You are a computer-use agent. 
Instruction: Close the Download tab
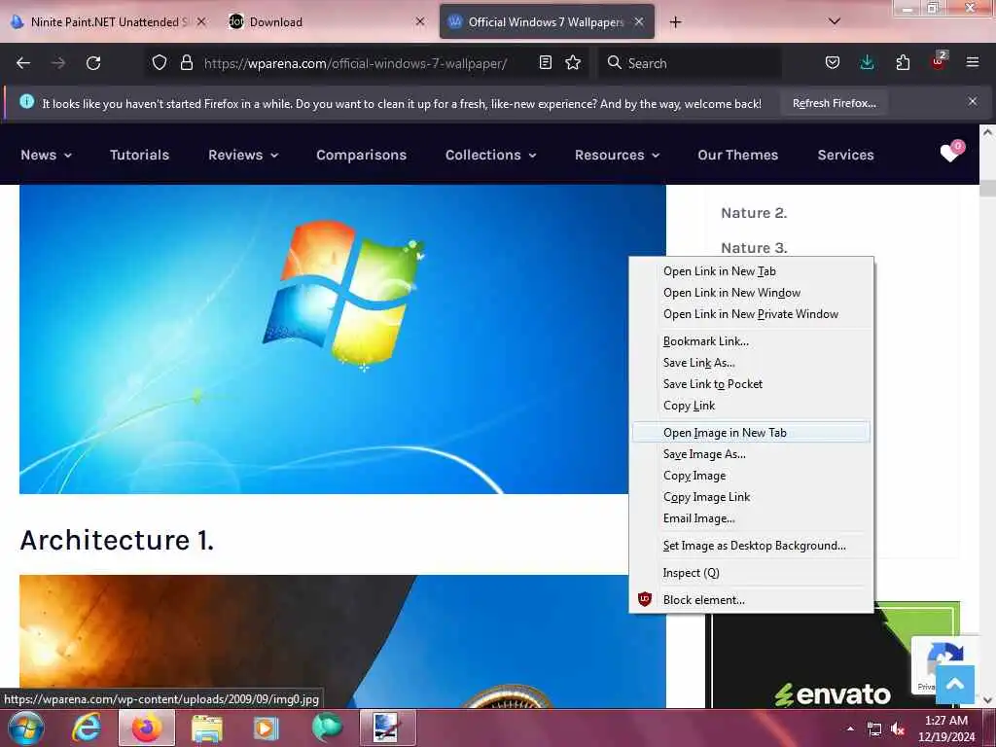point(420,21)
